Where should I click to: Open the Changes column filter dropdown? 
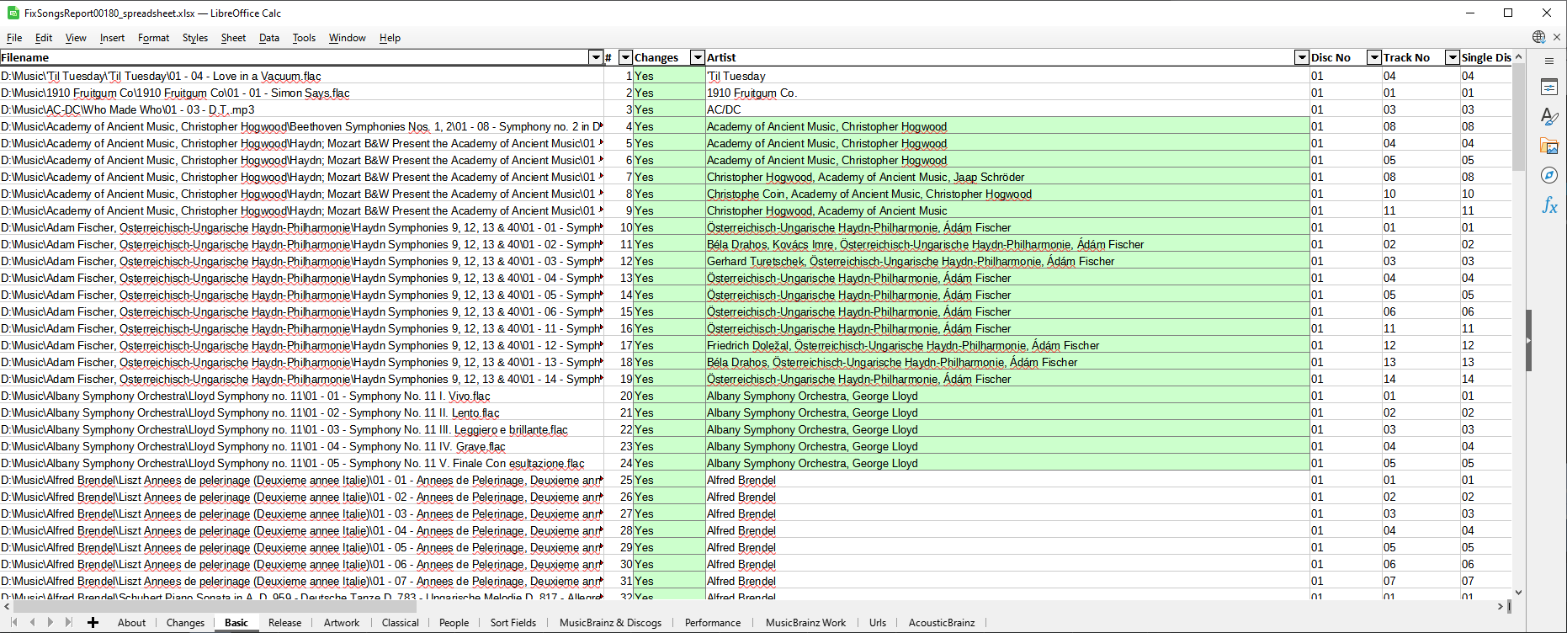tap(697, 57)
